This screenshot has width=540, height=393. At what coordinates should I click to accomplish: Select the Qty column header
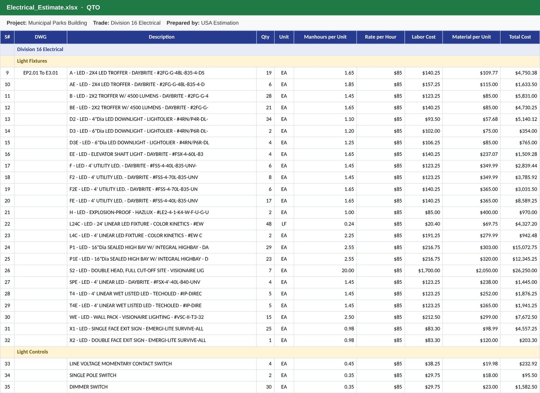click(x=265, y=37)
